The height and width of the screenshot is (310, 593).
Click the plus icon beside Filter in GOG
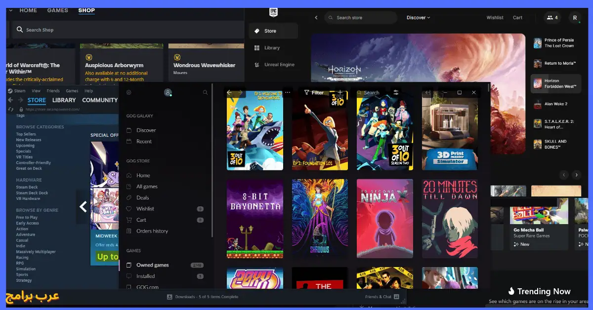coord(340,92)
